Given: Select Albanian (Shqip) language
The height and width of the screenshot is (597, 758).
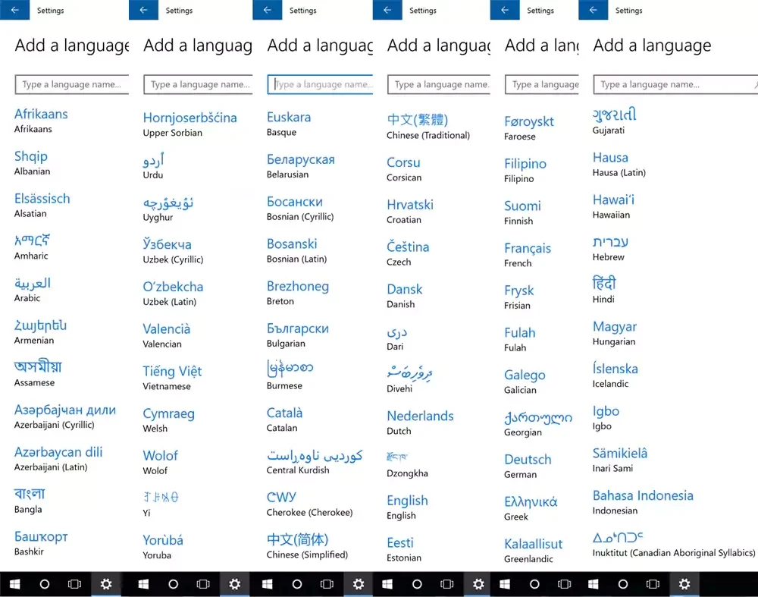Looking at the screenshot, I should coord(33,162).
